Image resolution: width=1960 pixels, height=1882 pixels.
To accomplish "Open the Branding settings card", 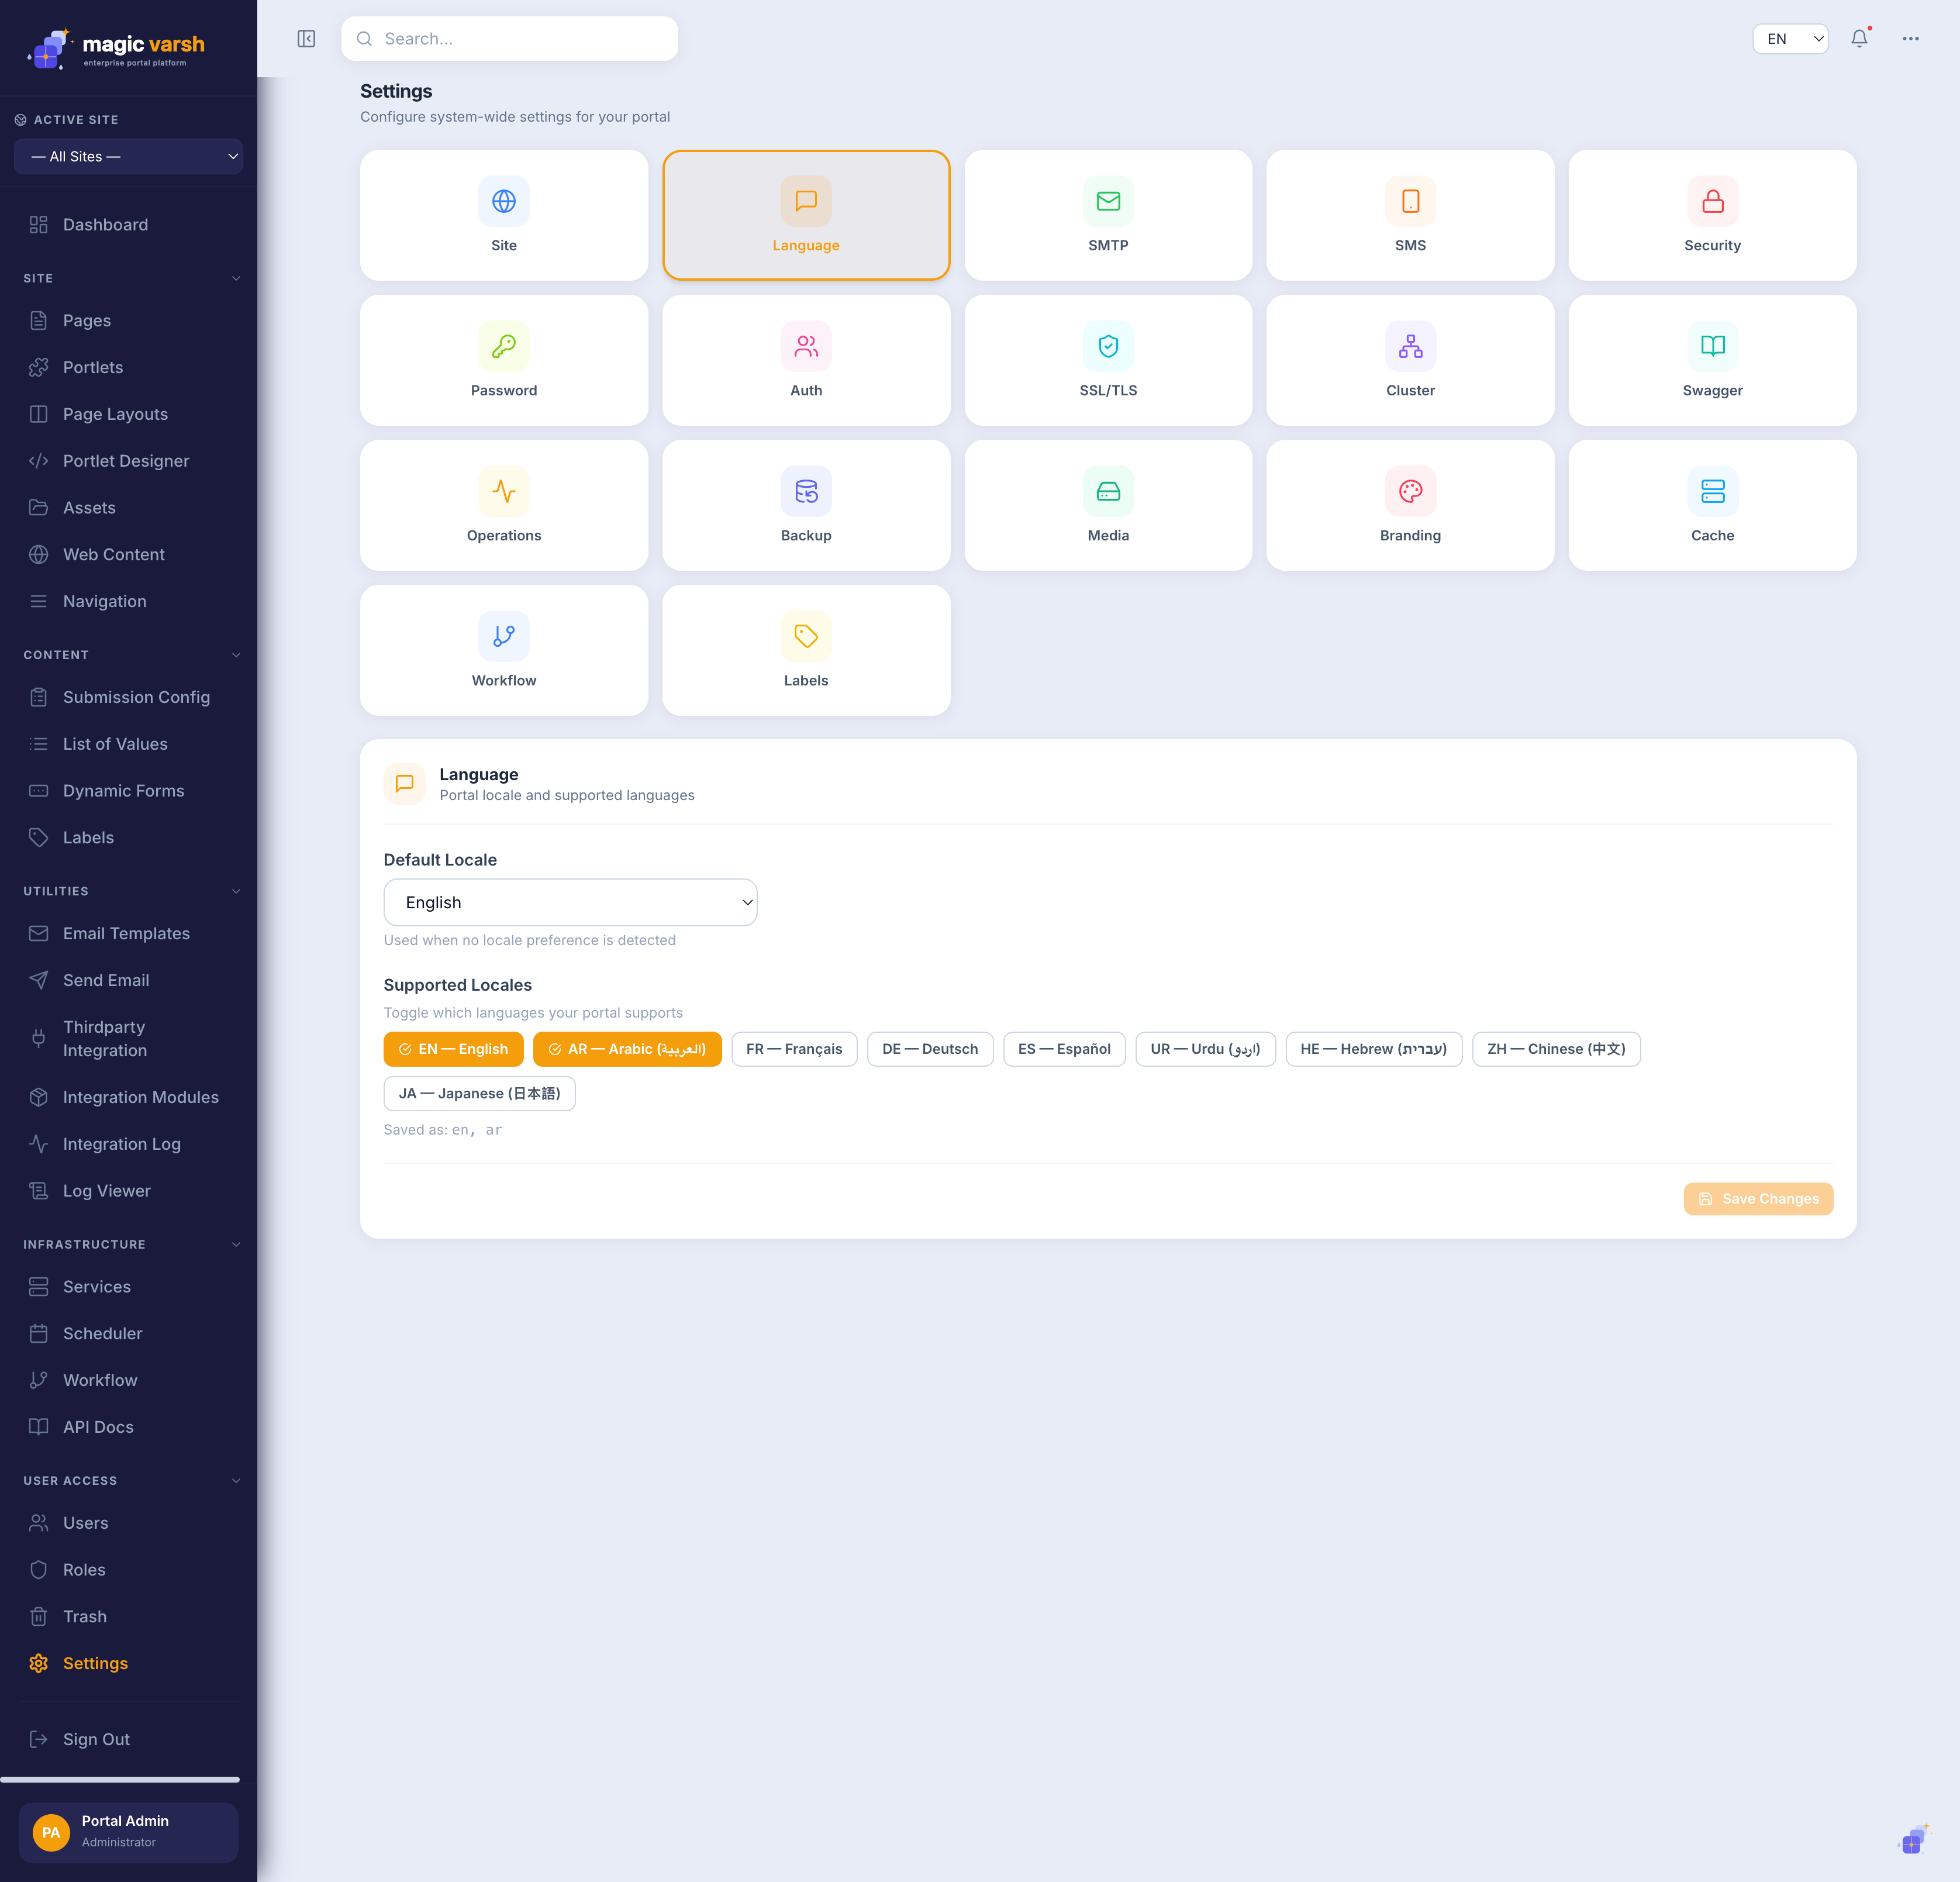I will [1410, 505].
